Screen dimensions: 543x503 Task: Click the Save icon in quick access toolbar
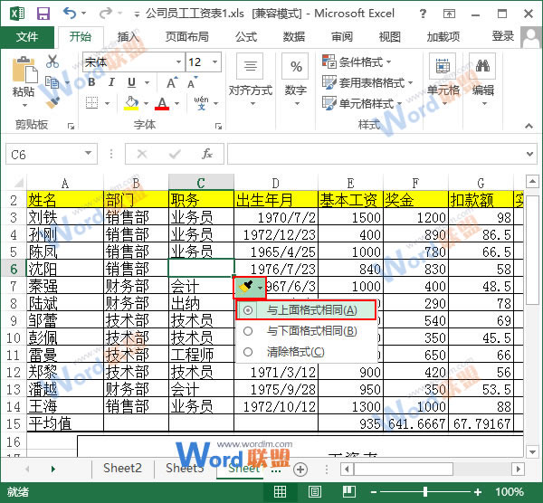pos(43,14)
